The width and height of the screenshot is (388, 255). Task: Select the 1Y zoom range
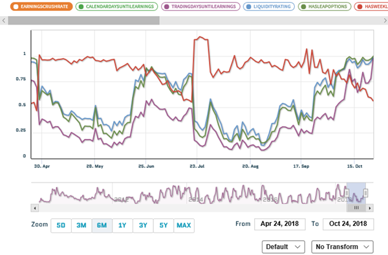(x=122, y=225)
